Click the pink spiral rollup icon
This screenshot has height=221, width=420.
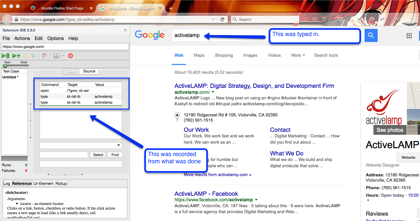coord(44,56)
